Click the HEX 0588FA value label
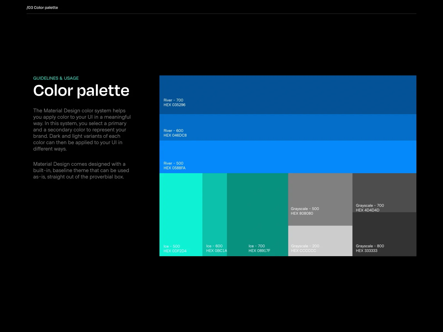The height and width of the screenshot is (332, 443). [174, 168]
